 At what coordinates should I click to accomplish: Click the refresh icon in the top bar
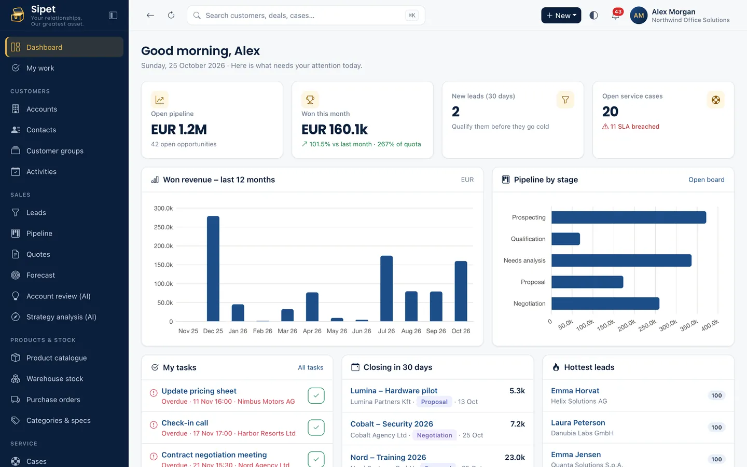pyautogui.click(x=171, y=16)
